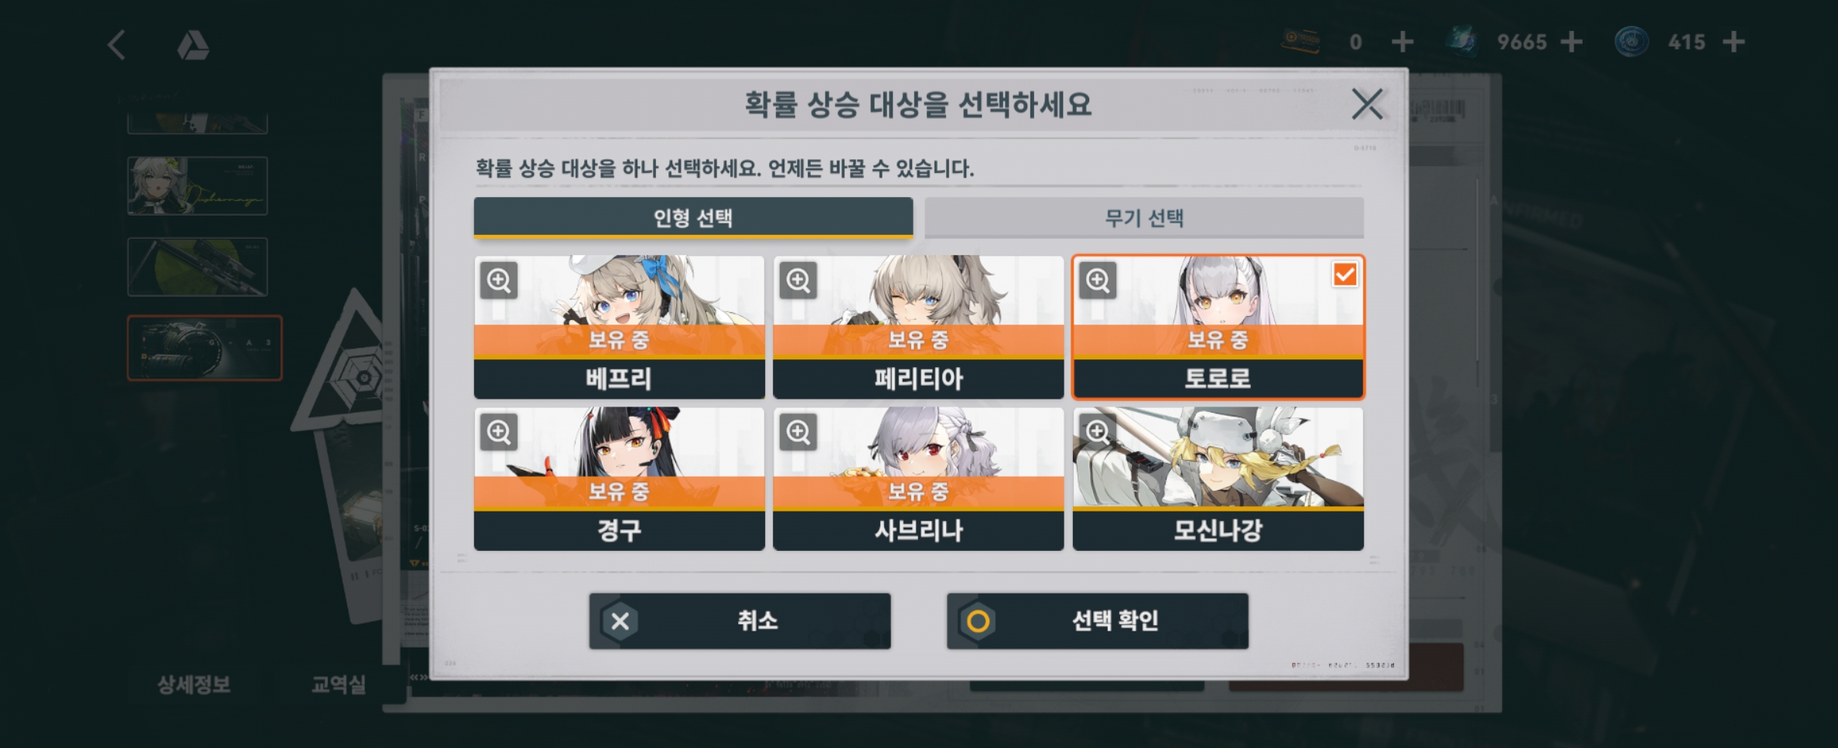The width and height of the screenshot is (1838, 748).
Task: Close the rate-up selection dialog
Action: (x=1367, y=104)
